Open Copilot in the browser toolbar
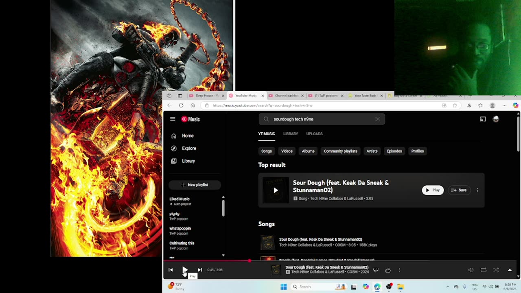 tap(515, 105)
